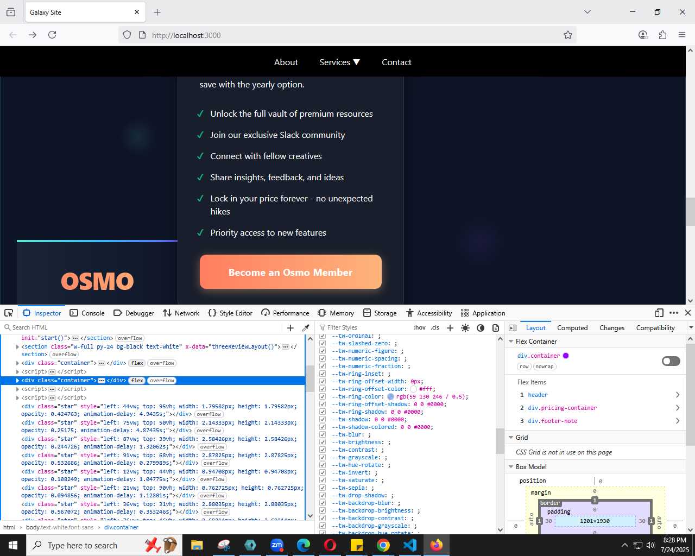This screenshot has height=556, width=695.
Task: Open Zoom from the Windows taskbar
Action: point(277,545)
